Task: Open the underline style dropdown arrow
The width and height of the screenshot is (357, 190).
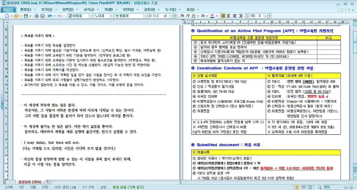Action: 198,16
